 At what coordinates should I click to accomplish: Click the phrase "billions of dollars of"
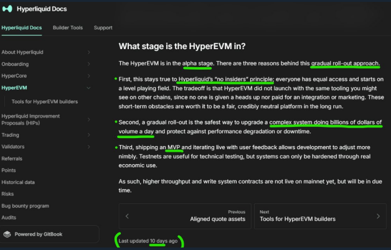pyautogui.click(x=356, y=123)
